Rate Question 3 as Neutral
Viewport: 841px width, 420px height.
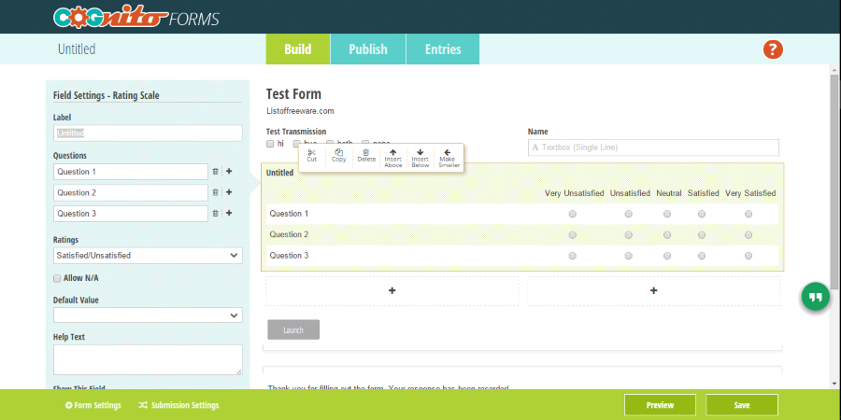[x=667, y=256]
